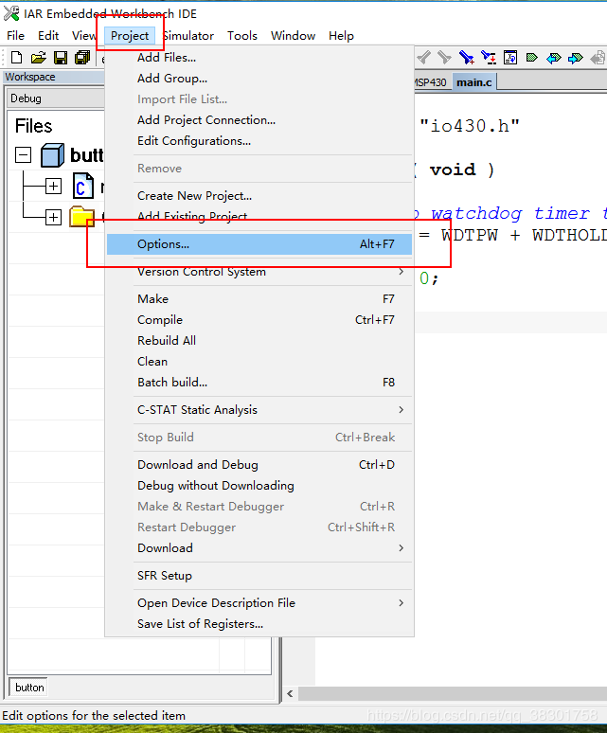
Task: Choose Edit Configurations... entry
Action: pos(259,141)
